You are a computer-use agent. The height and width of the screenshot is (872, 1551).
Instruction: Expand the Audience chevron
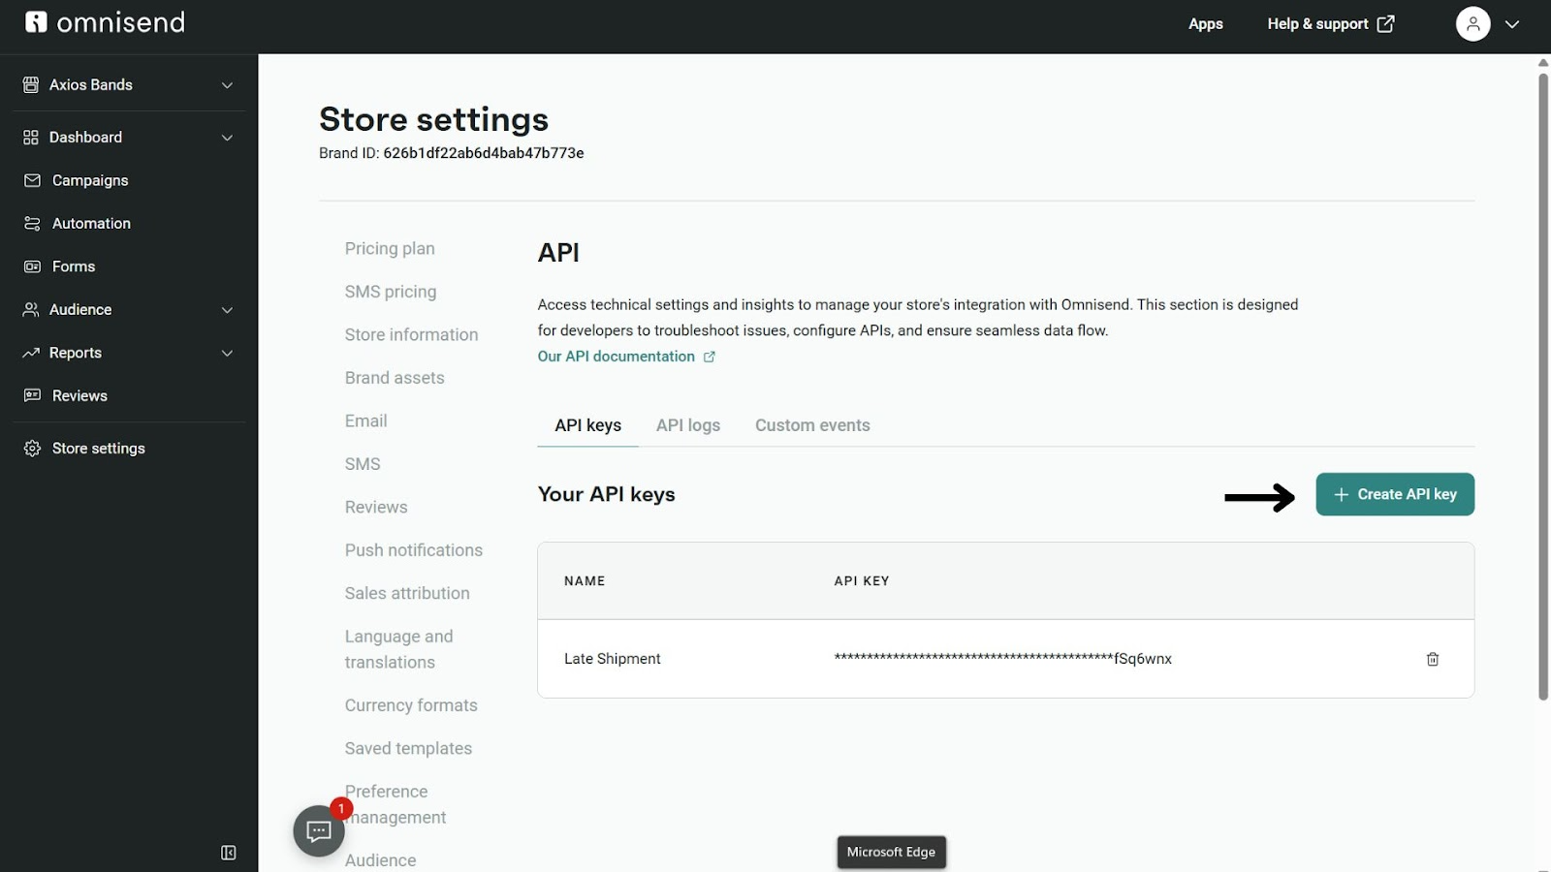point(227,310)
